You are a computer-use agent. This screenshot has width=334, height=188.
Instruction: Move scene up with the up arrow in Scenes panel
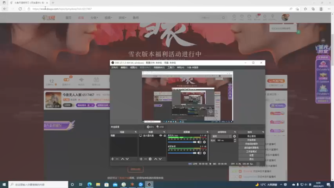[122, 159]
